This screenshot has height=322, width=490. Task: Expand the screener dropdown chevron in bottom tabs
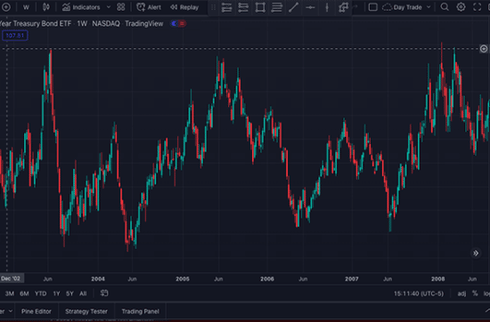click(x=11, y=311)
